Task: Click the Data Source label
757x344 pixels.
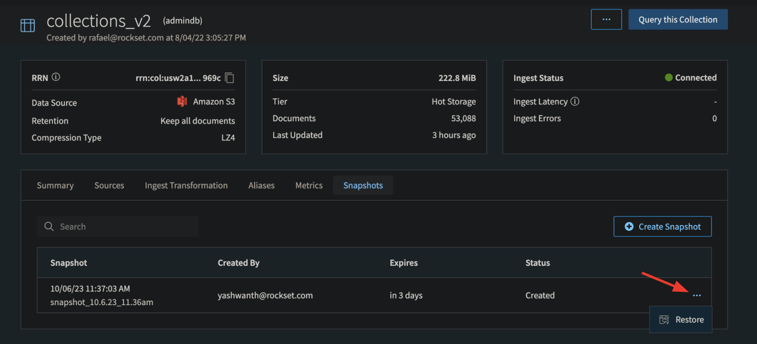Action: (54, 103)
